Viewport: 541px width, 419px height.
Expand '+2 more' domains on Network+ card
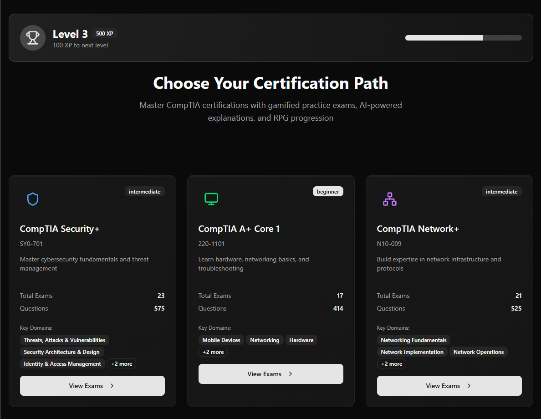pyautogui.click(x=392, y=364)
